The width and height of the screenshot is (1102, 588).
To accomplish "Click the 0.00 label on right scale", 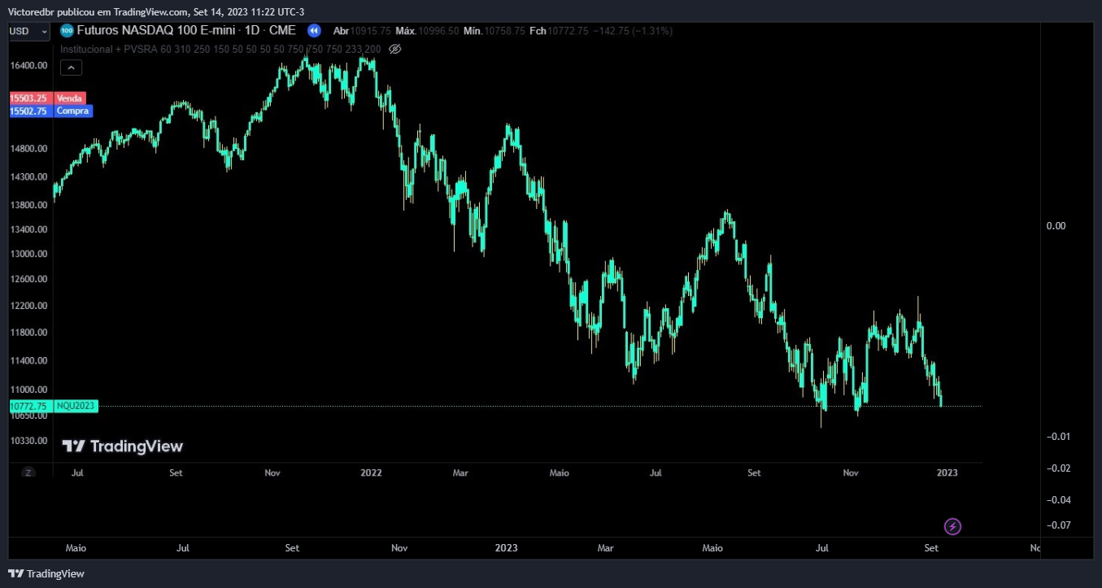I will pyautogui.click(x=1056, y=226).
